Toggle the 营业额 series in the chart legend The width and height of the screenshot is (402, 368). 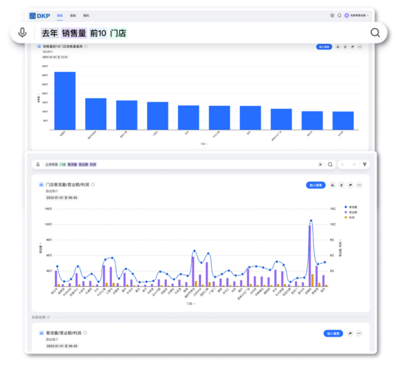click(352, 212)
